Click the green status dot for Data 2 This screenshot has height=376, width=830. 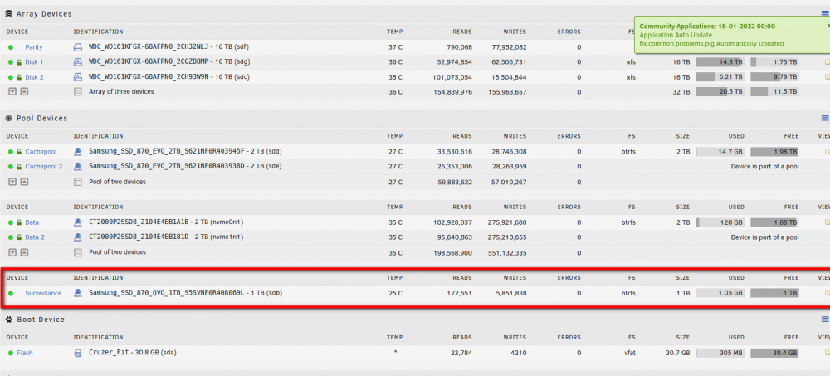11,237
